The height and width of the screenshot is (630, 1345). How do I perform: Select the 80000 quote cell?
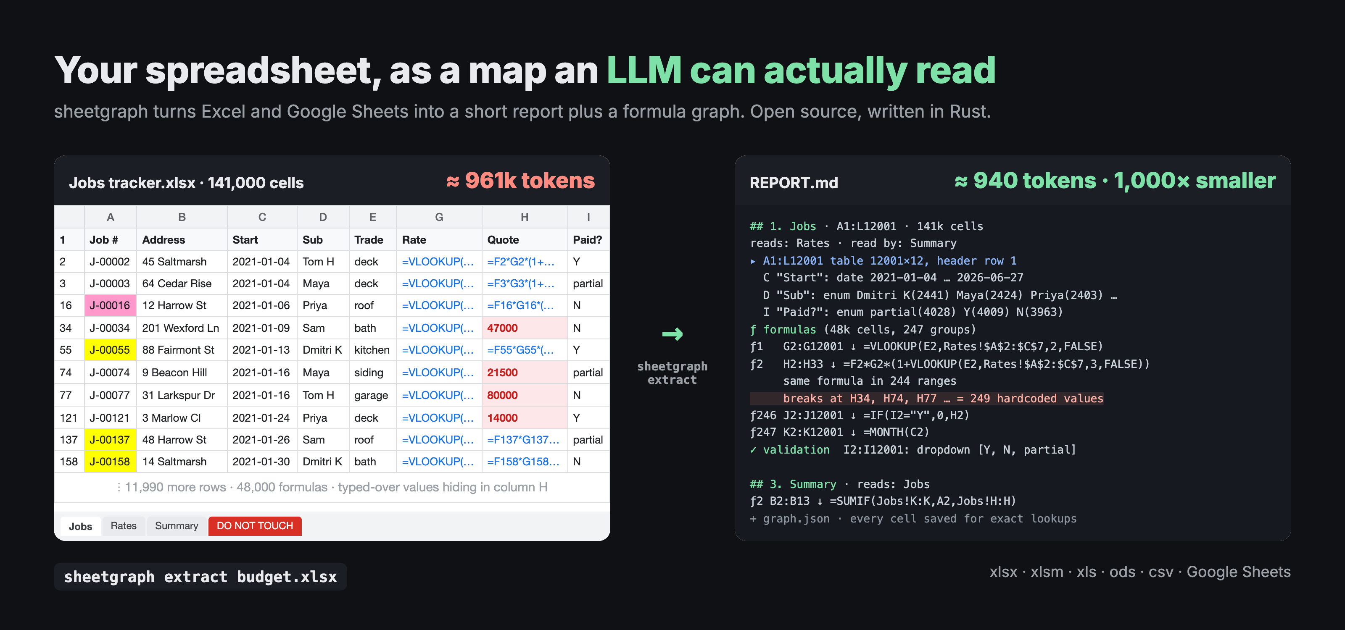click(524, 395)
